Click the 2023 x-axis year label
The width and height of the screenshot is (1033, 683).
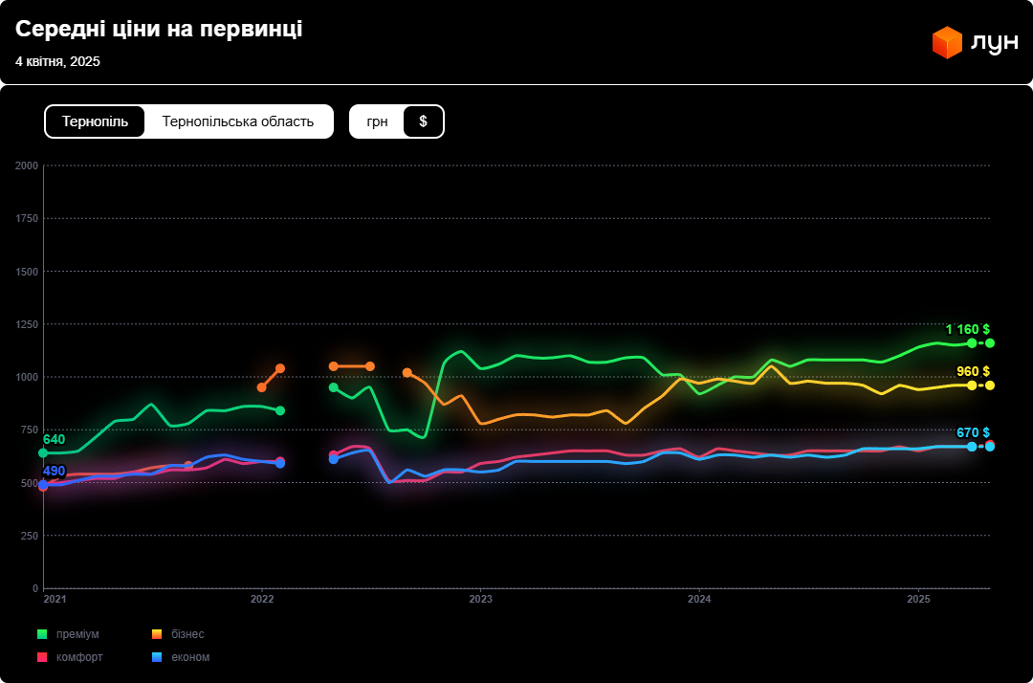(x=480, y=600)
